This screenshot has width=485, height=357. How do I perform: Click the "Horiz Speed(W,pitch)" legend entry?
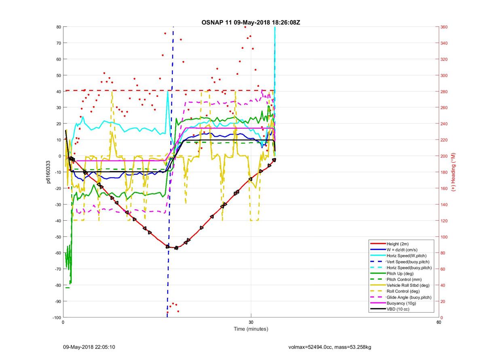(407, 256)
